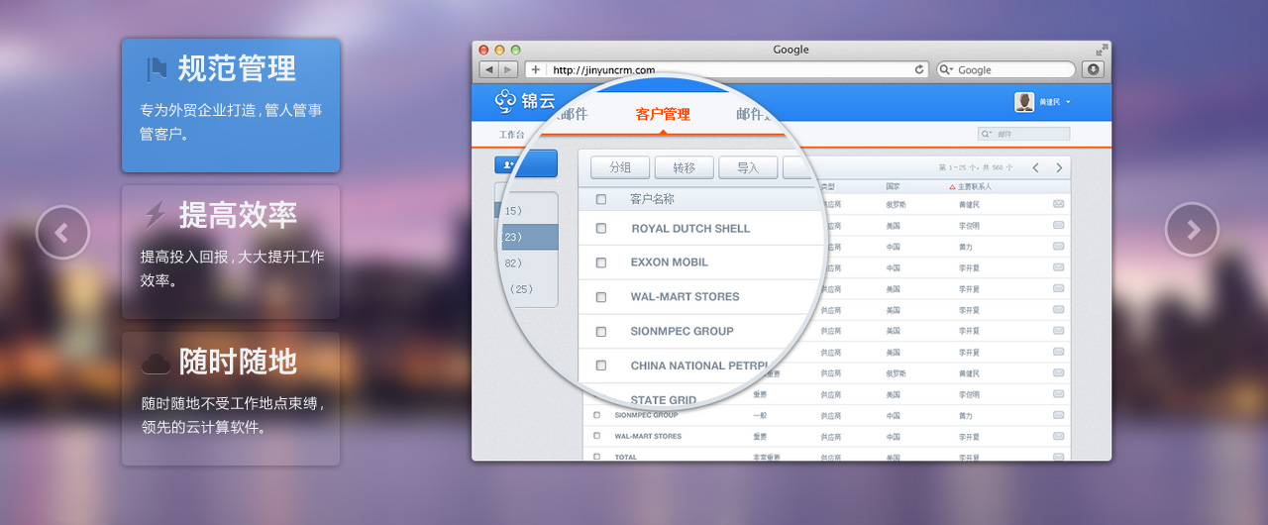Screen dimensions: 1268x525
Task: Go to next page of customer list
Action: point(1059,167)
